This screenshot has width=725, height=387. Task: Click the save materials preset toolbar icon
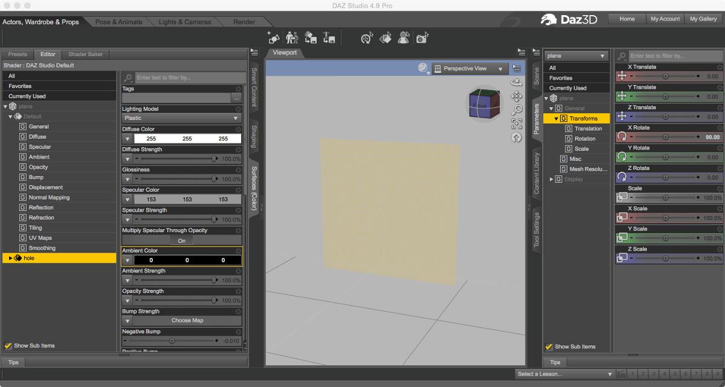(x=311, y=38)
